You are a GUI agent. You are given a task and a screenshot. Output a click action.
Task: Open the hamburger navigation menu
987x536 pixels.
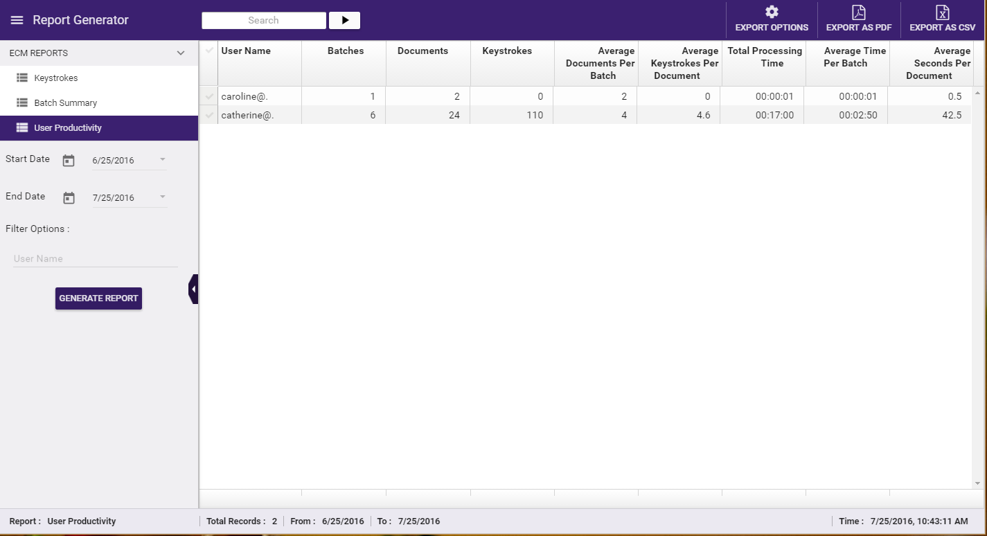tap(17, 20)
